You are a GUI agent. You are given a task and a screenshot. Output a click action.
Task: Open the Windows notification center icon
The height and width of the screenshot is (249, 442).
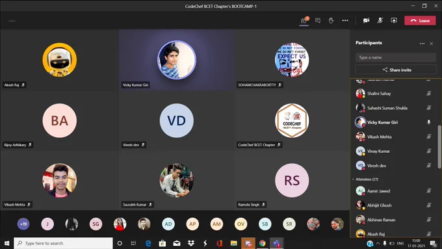pos(434,243)
